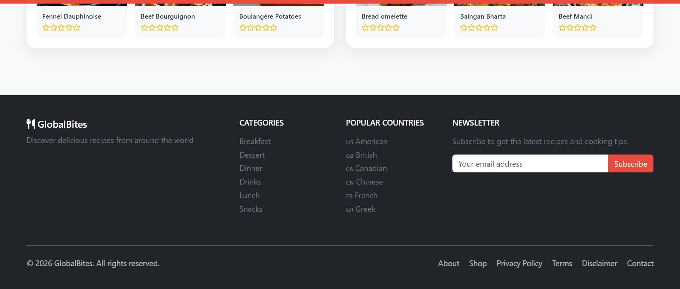Click the first rating star under Fennel Dauphinoise
The width and height of the screenshot is (680, 289).
[x=46, y=28]
